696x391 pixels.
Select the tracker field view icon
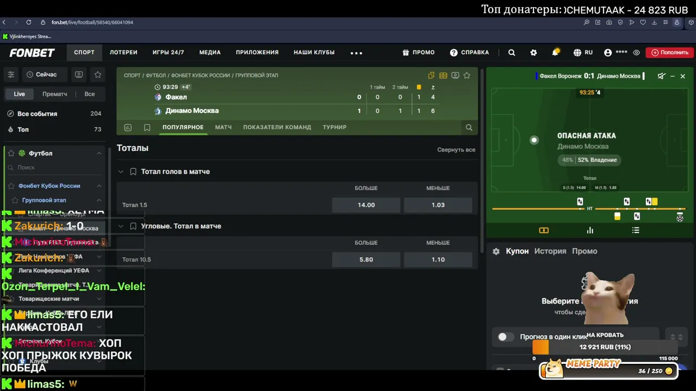point(544,230)
